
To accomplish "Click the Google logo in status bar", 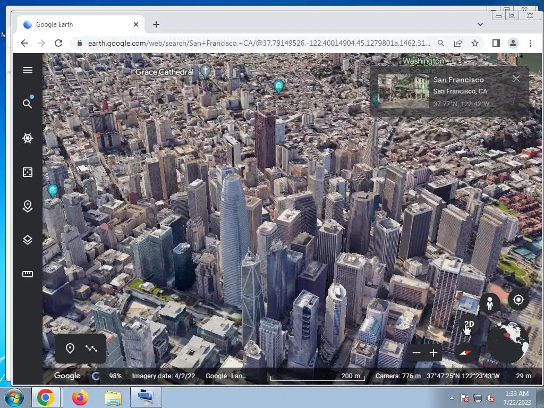I will click(x=67, y=376).
